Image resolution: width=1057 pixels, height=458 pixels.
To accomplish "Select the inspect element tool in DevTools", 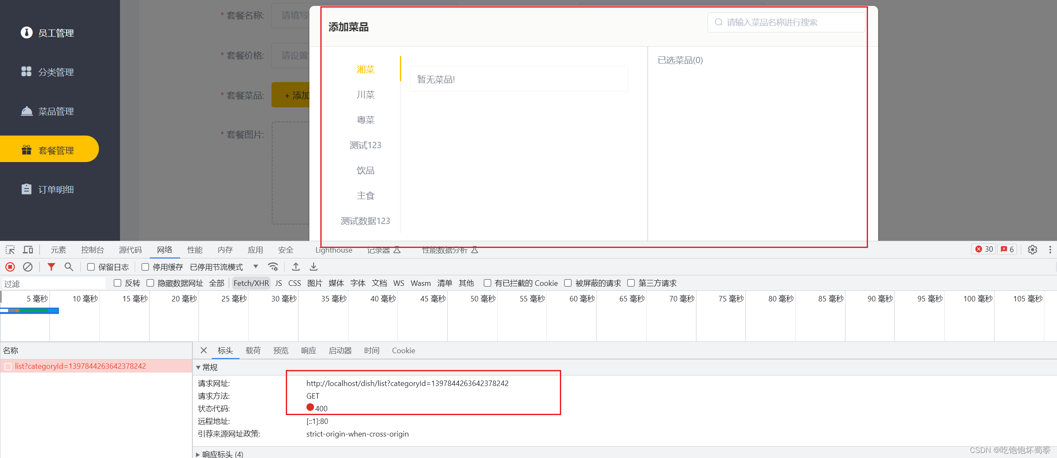I will click(x=9, y=249).
